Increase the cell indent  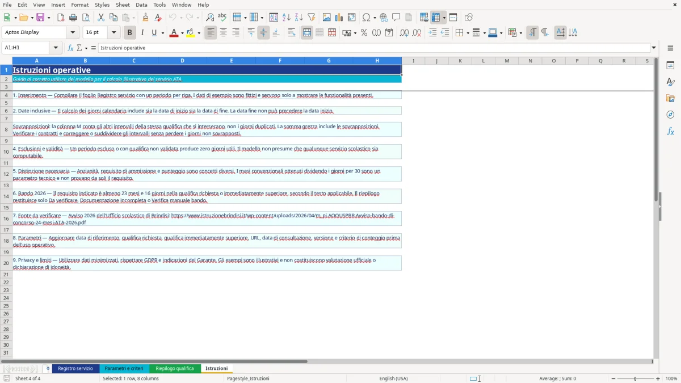432,33
